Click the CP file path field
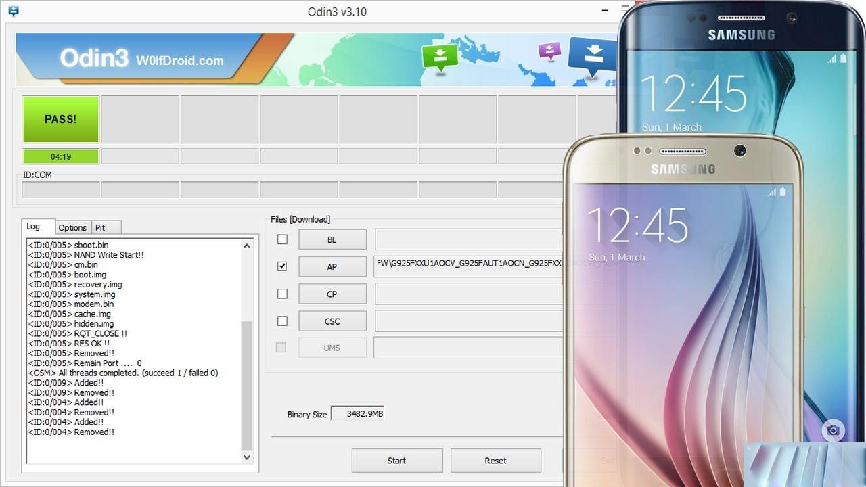The height and width of the screenshot is (487, 866). [x=468, y=294]
